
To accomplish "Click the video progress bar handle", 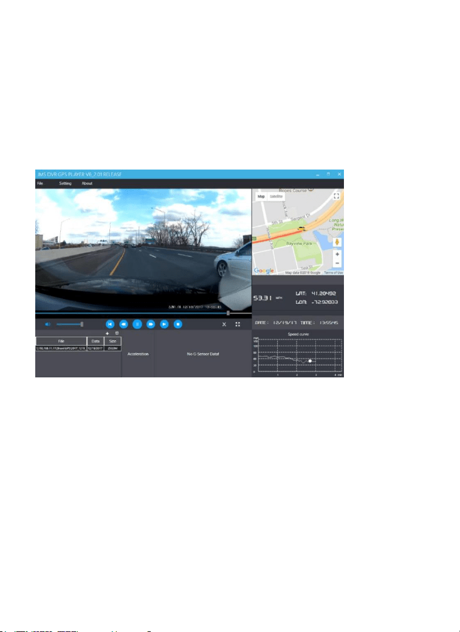I will (x=228, y=313).
